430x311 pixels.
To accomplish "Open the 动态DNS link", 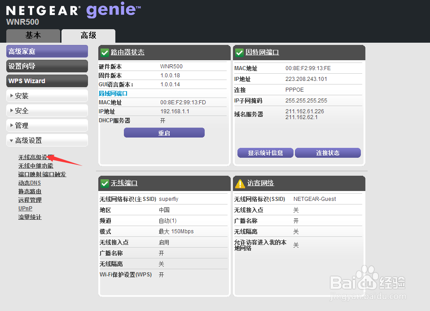I will (30, 183).
